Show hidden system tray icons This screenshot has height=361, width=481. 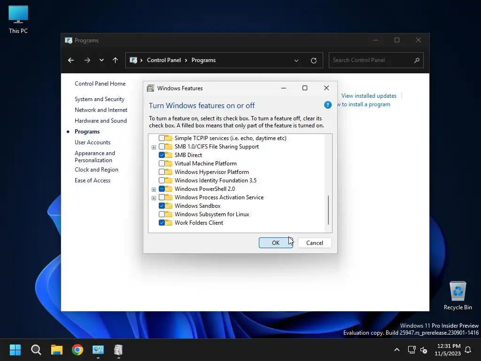396,350
